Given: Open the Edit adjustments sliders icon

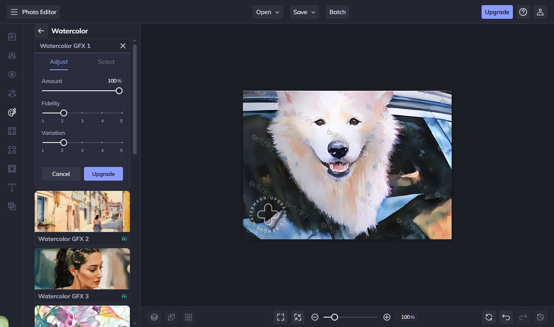Looking at the screenshot, I should point(12,56).
